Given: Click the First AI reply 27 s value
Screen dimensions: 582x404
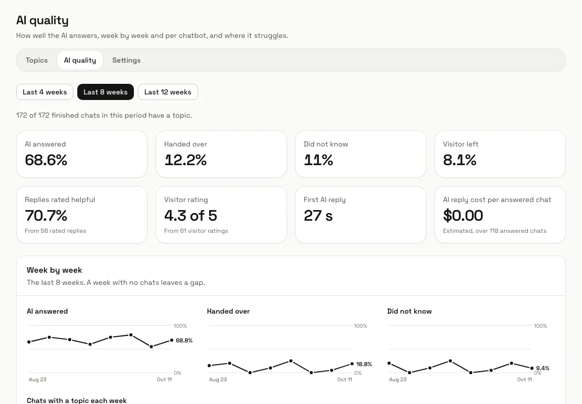Looking at the screenshot, I should tap(318, 216).
